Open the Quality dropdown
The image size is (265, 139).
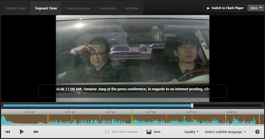pyautogui.click(x=191, y=132)
